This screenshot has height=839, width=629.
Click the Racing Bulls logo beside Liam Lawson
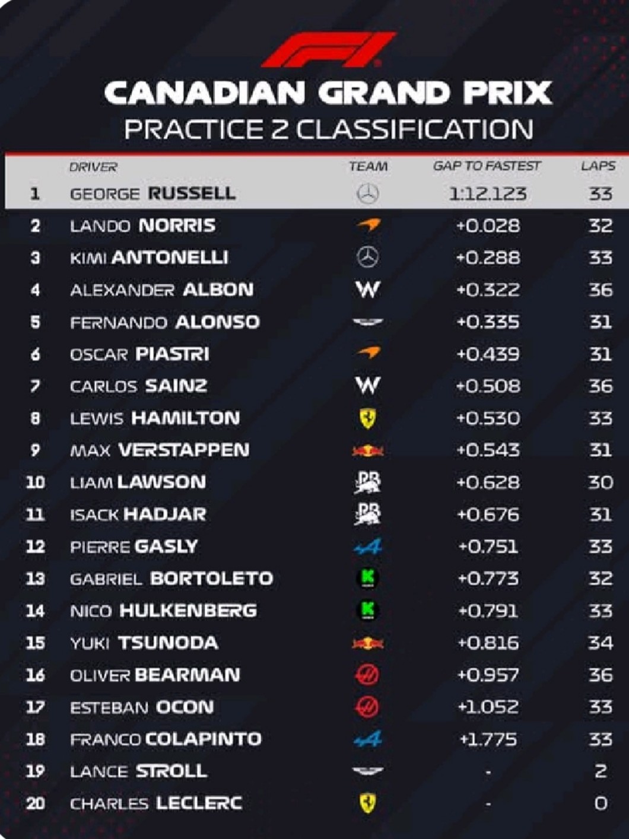[368, 482]
